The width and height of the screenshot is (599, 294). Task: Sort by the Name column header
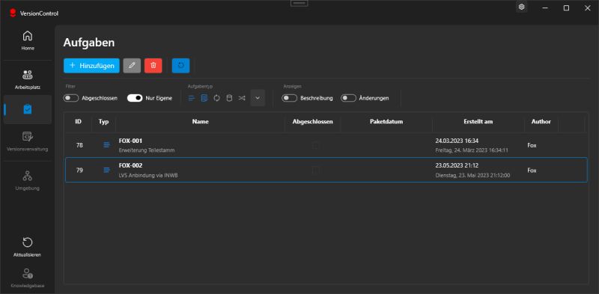click(x=200, y=122)
